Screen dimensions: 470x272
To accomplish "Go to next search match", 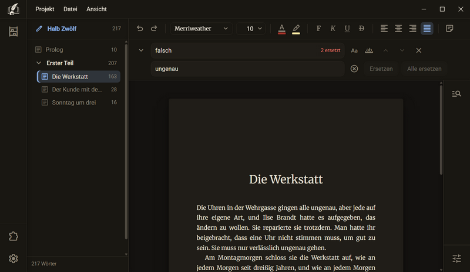I will click(402, 50).
